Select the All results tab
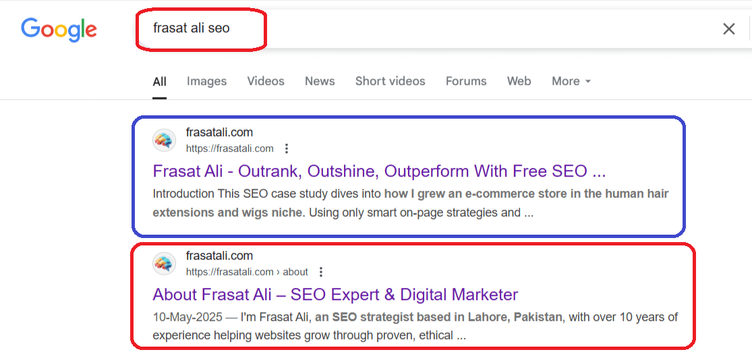The height and width of the screenshot is (352, 752). pos(160,82)
